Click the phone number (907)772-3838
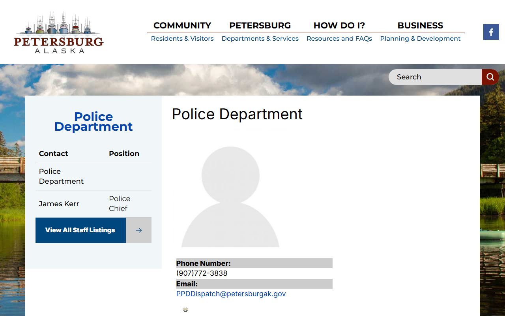The image size is (505, 316). [202, 273]
